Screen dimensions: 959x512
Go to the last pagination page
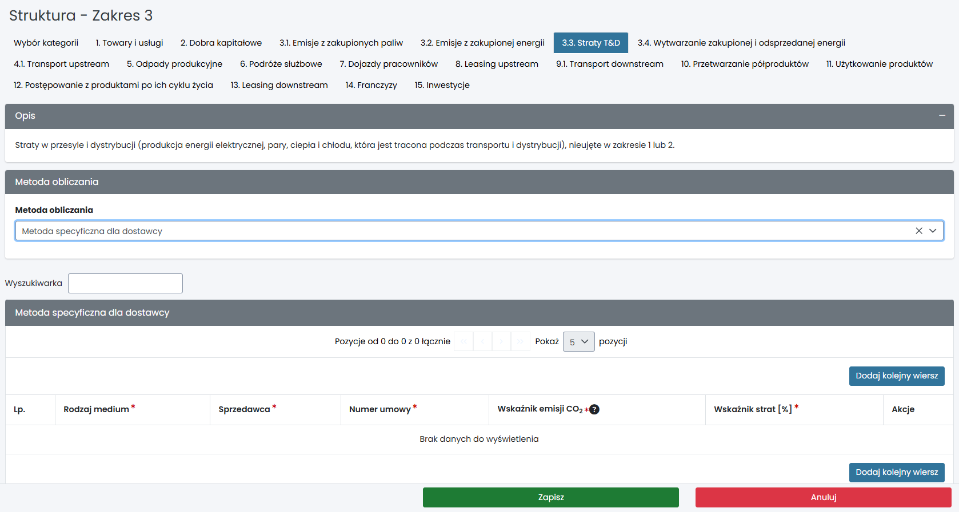pos(520,341)
